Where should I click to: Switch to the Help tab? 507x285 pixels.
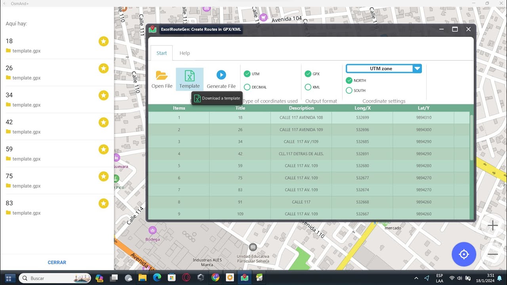185,53
